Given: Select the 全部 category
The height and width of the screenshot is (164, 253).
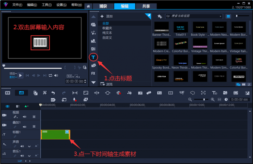Looking at the screenshot, I should click(x=106, y=23).
